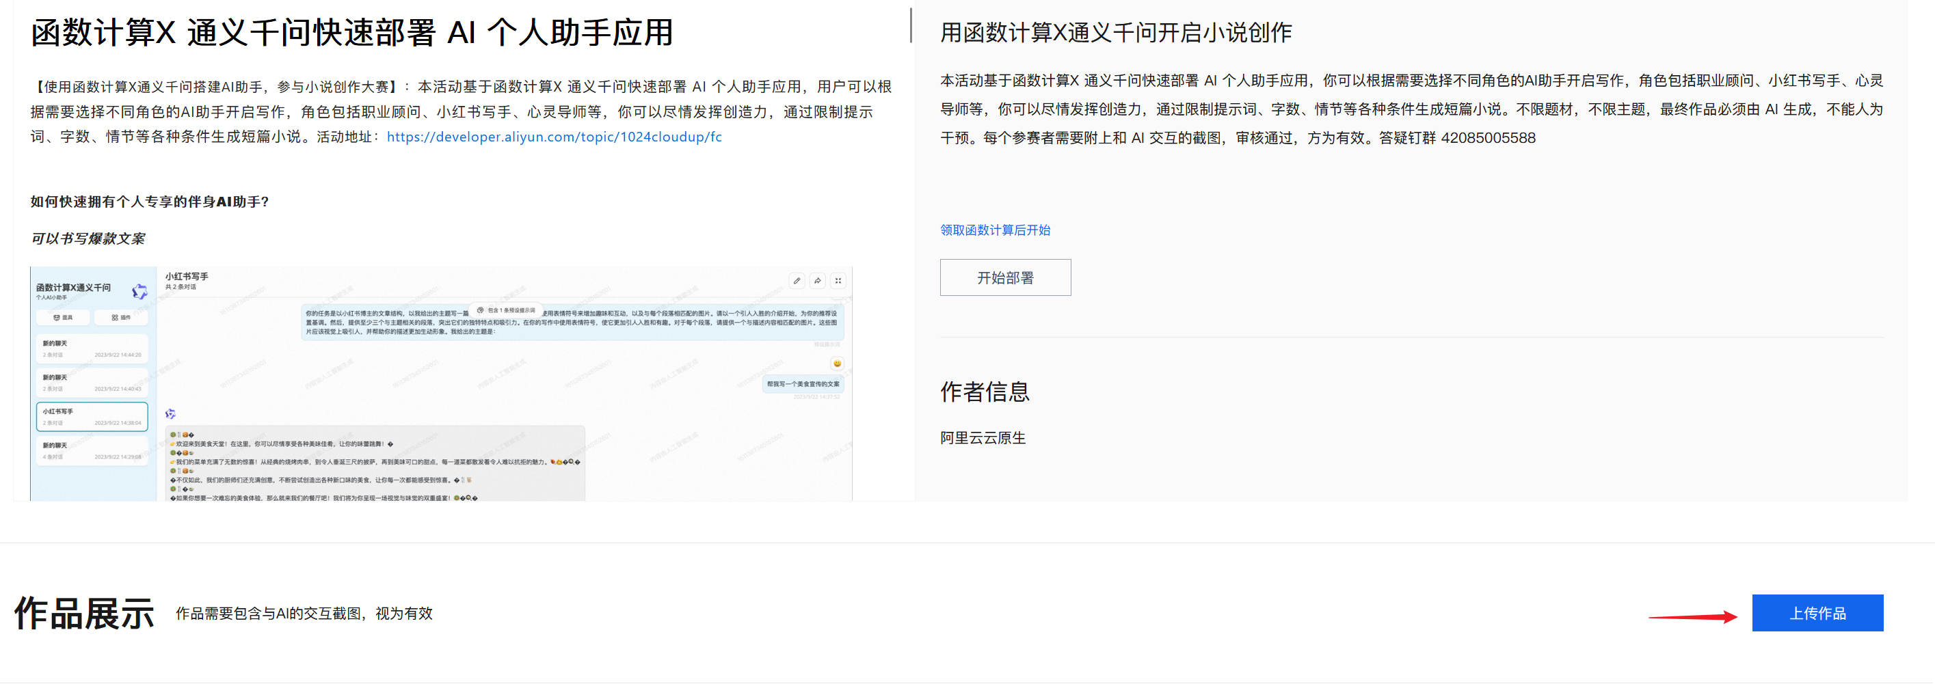The width and height of the screenshot is (1935, 684).
Task: Click the scrollbar thumb beside the article panel
Action: (x=911, y=25)
